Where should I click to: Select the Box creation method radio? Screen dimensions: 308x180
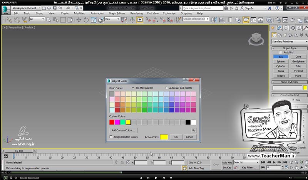294,100
